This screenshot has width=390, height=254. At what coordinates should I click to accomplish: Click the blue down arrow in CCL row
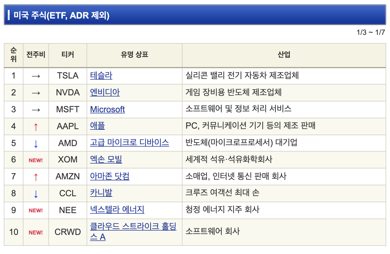pyautogui.click(x=36, y=194)
